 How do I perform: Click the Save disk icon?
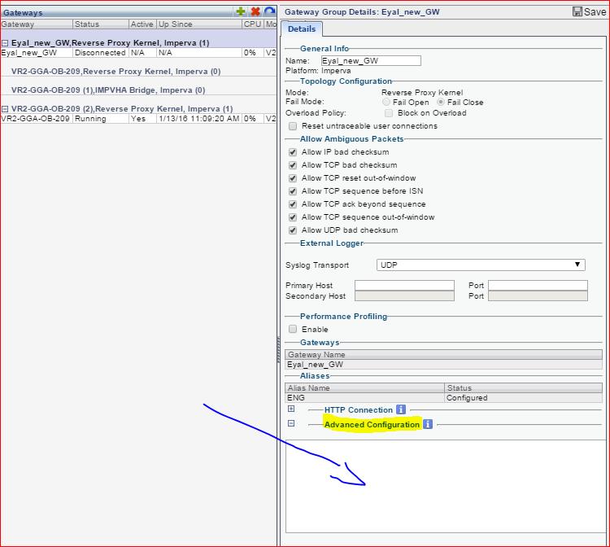(x=577, y=11)
